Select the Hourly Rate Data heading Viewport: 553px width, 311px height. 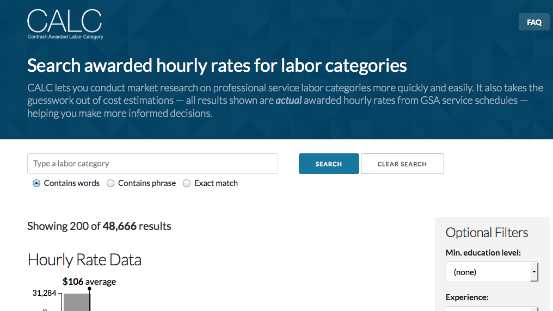84,260
